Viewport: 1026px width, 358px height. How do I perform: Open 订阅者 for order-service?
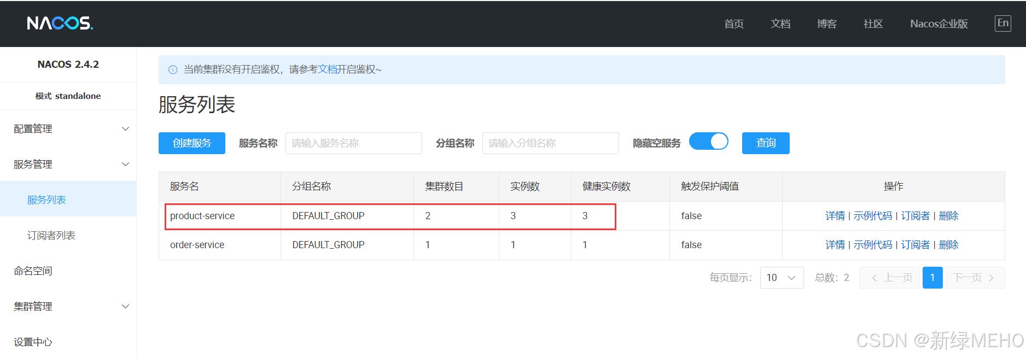click(916, 245)
